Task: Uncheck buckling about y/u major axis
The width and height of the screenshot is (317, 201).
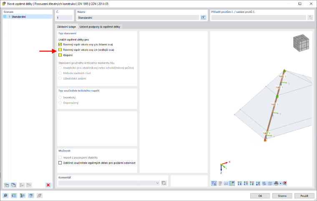Action: [x=60, y=45]
